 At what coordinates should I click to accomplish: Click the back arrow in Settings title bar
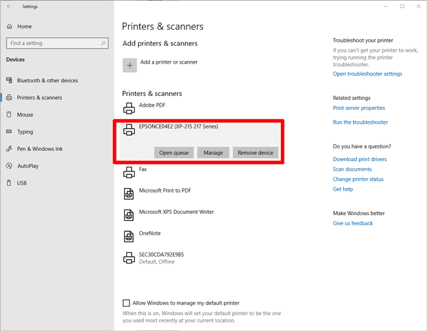(9, 6)
